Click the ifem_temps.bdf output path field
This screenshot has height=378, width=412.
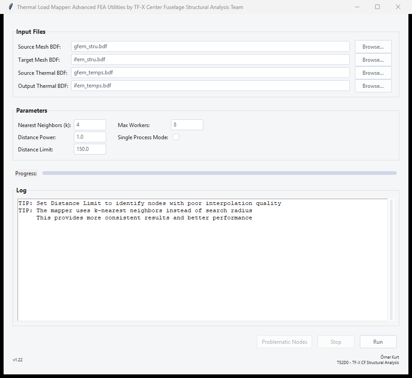coord(210,86)
